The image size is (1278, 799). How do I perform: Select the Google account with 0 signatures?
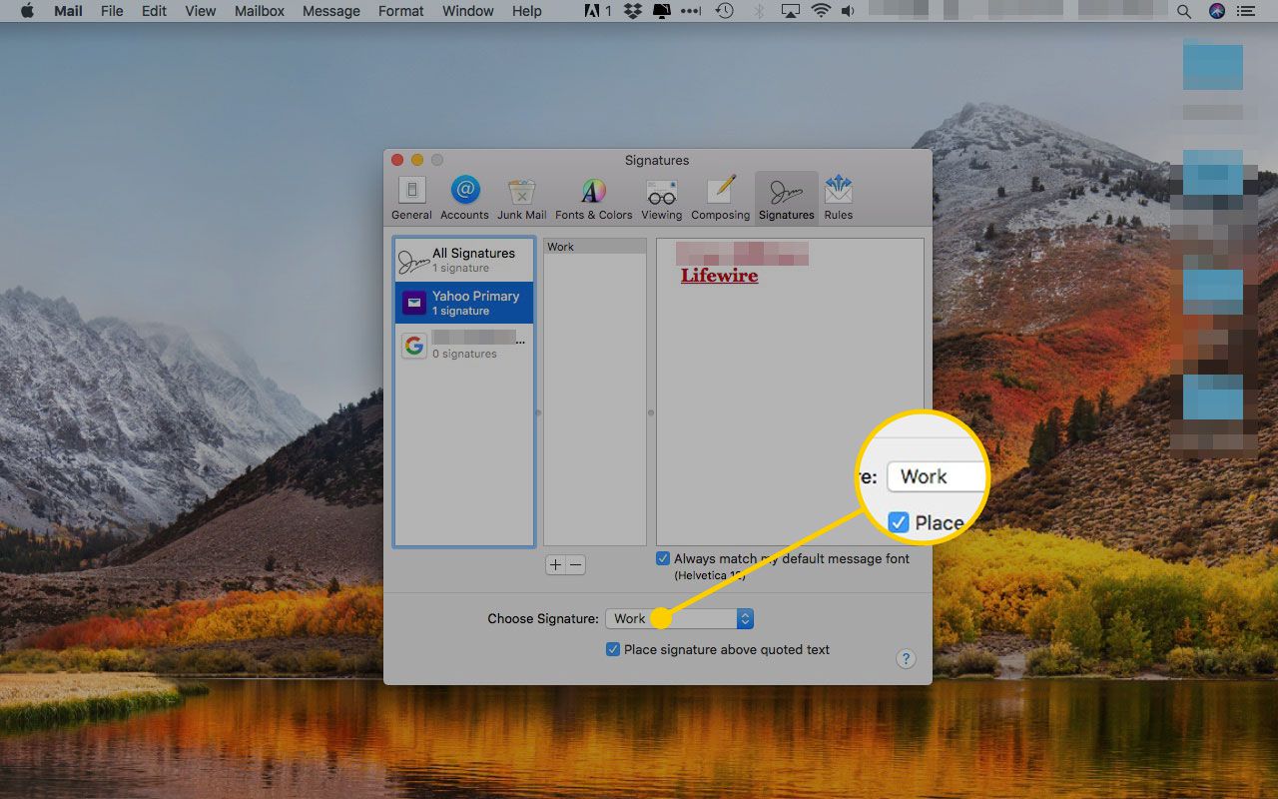(464, 346)
